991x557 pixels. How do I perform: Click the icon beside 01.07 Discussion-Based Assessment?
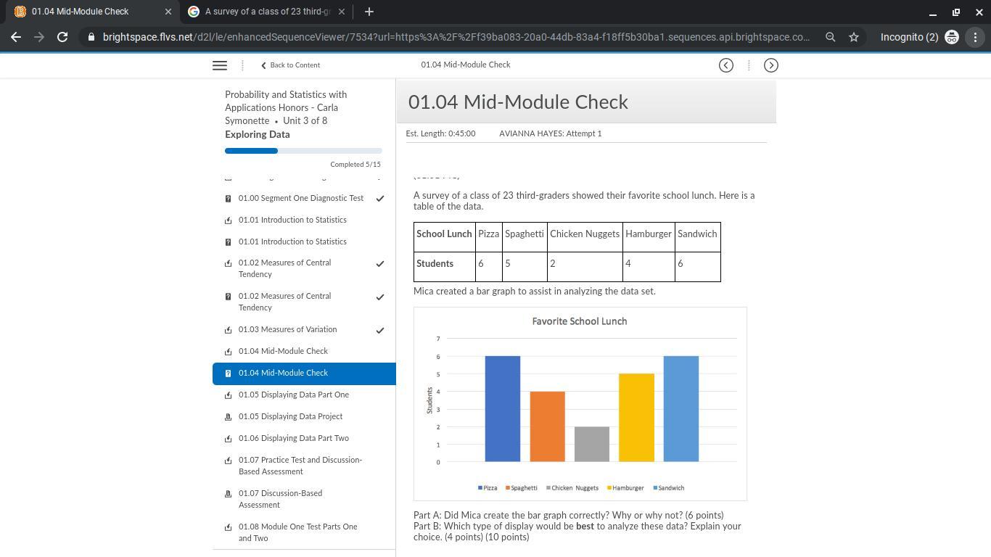(229, 494)
